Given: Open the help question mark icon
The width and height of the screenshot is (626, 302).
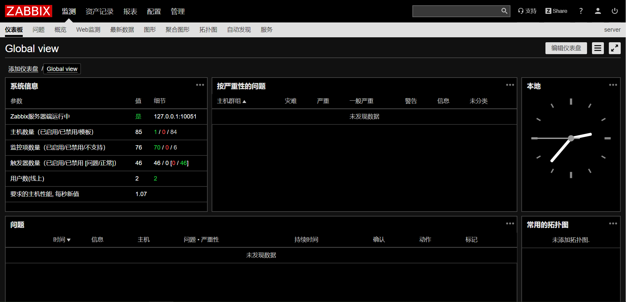Looking at the screenshot, I should [x=581, y=11].
